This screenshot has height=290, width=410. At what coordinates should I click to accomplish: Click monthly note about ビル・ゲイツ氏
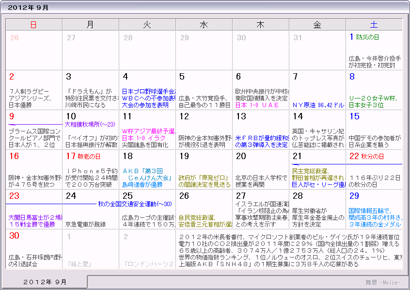(289, 237)
